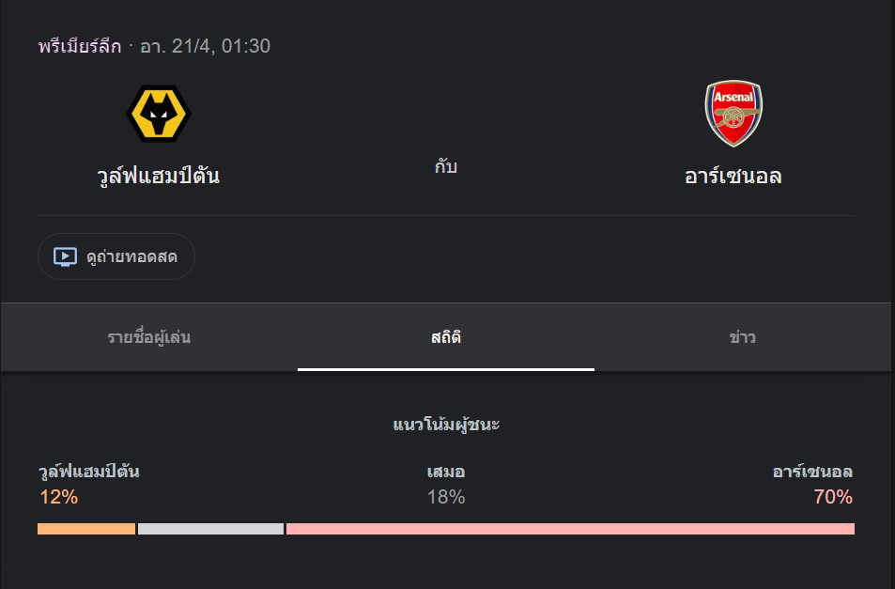Switch to the ข่าว news tab
Viewport: 895px width, 589px height.
click(742, 337)
